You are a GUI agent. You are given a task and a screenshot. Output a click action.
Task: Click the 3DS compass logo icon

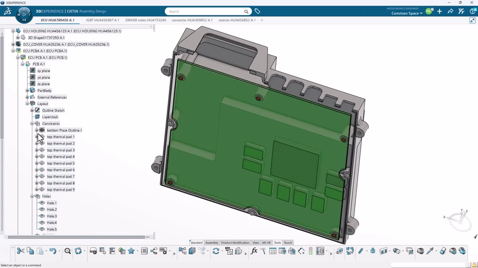point(7,11)
